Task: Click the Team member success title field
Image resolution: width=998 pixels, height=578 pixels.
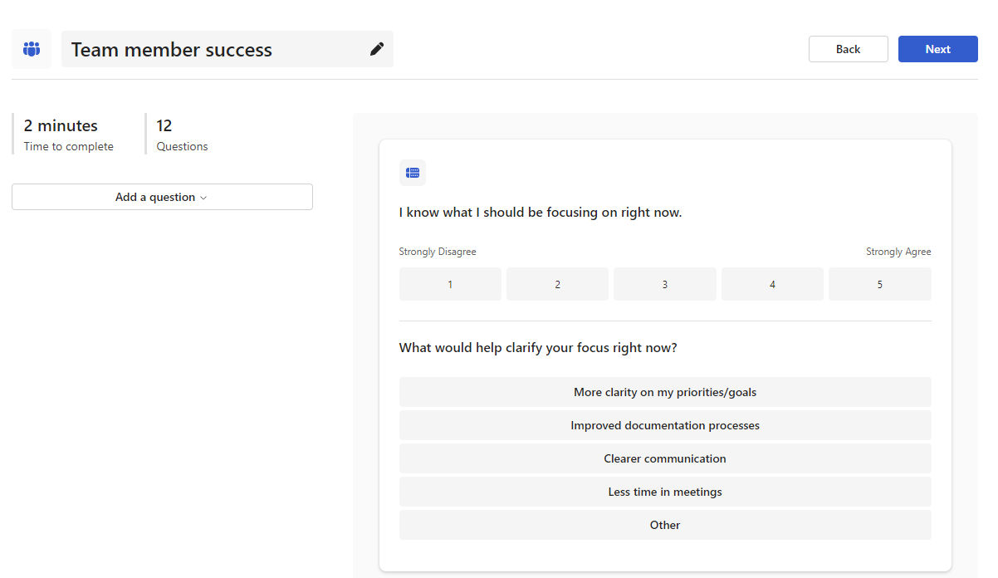Action: pos(227,49)
